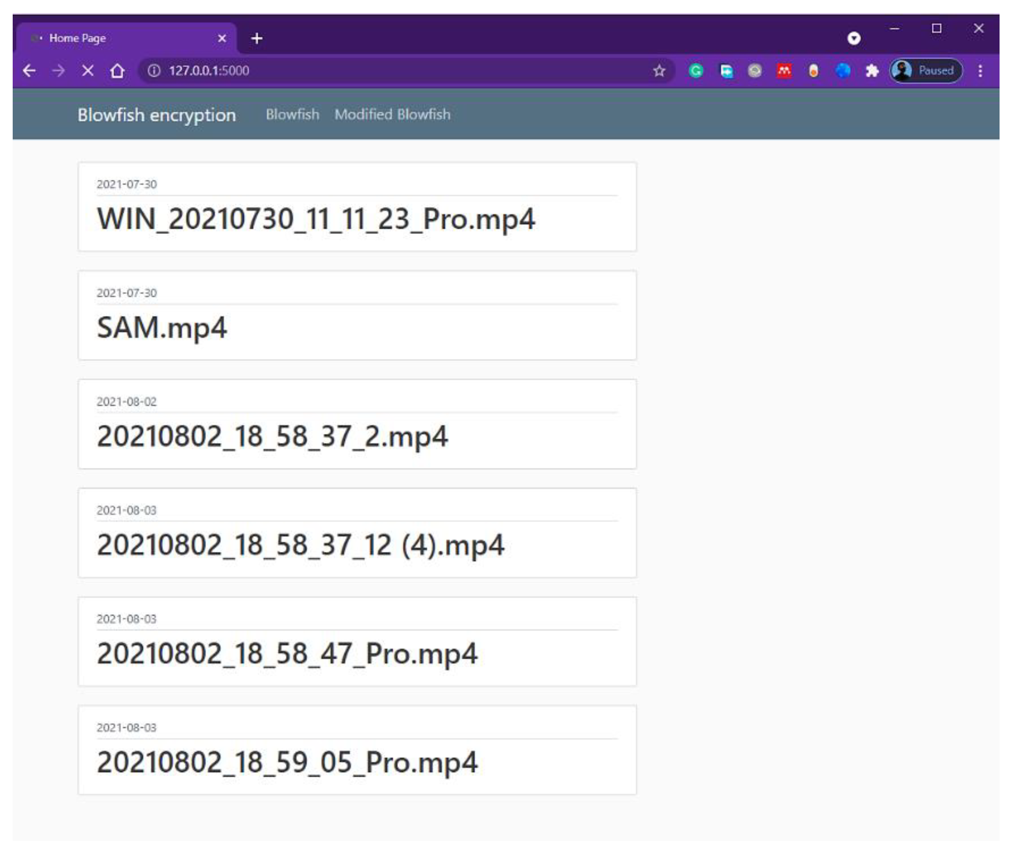
Task: Bookmark this page with star icon
Action: (659, 71)
